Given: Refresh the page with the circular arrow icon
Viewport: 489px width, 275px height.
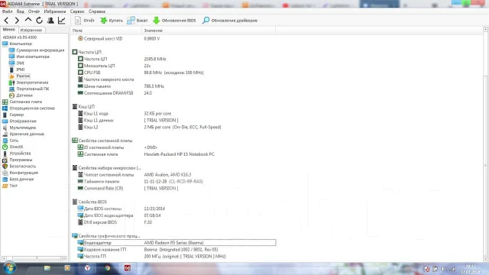Looking at the screenshot, I should click(x=39, y=21).
